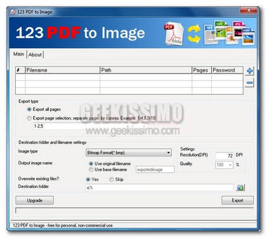The height and width of the screenshot is (238, 267).
Task: Click the 'Export type' group label
Action: (29, 101)
